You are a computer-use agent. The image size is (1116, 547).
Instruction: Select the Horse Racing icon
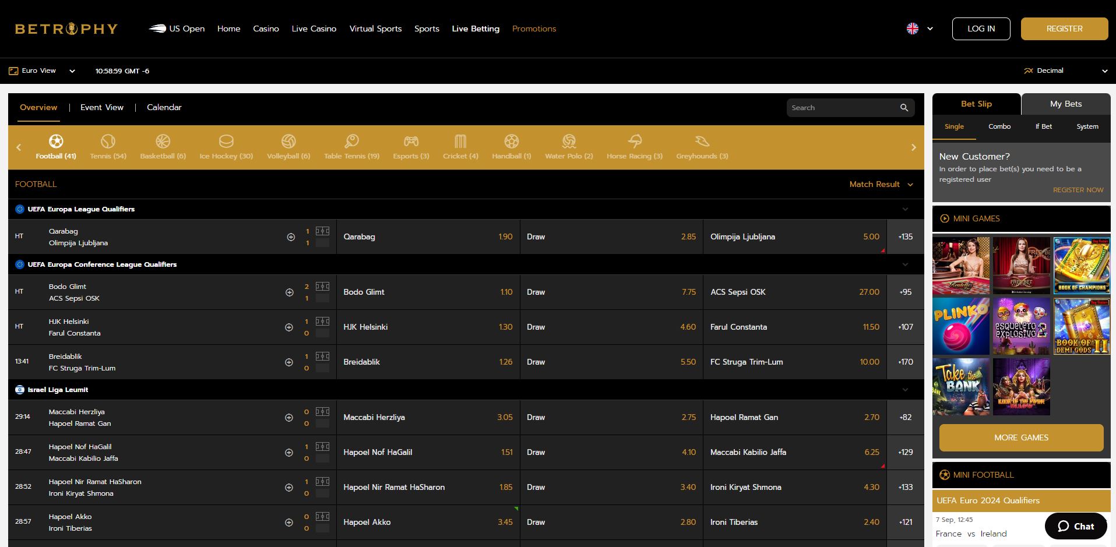pos(635,141)
